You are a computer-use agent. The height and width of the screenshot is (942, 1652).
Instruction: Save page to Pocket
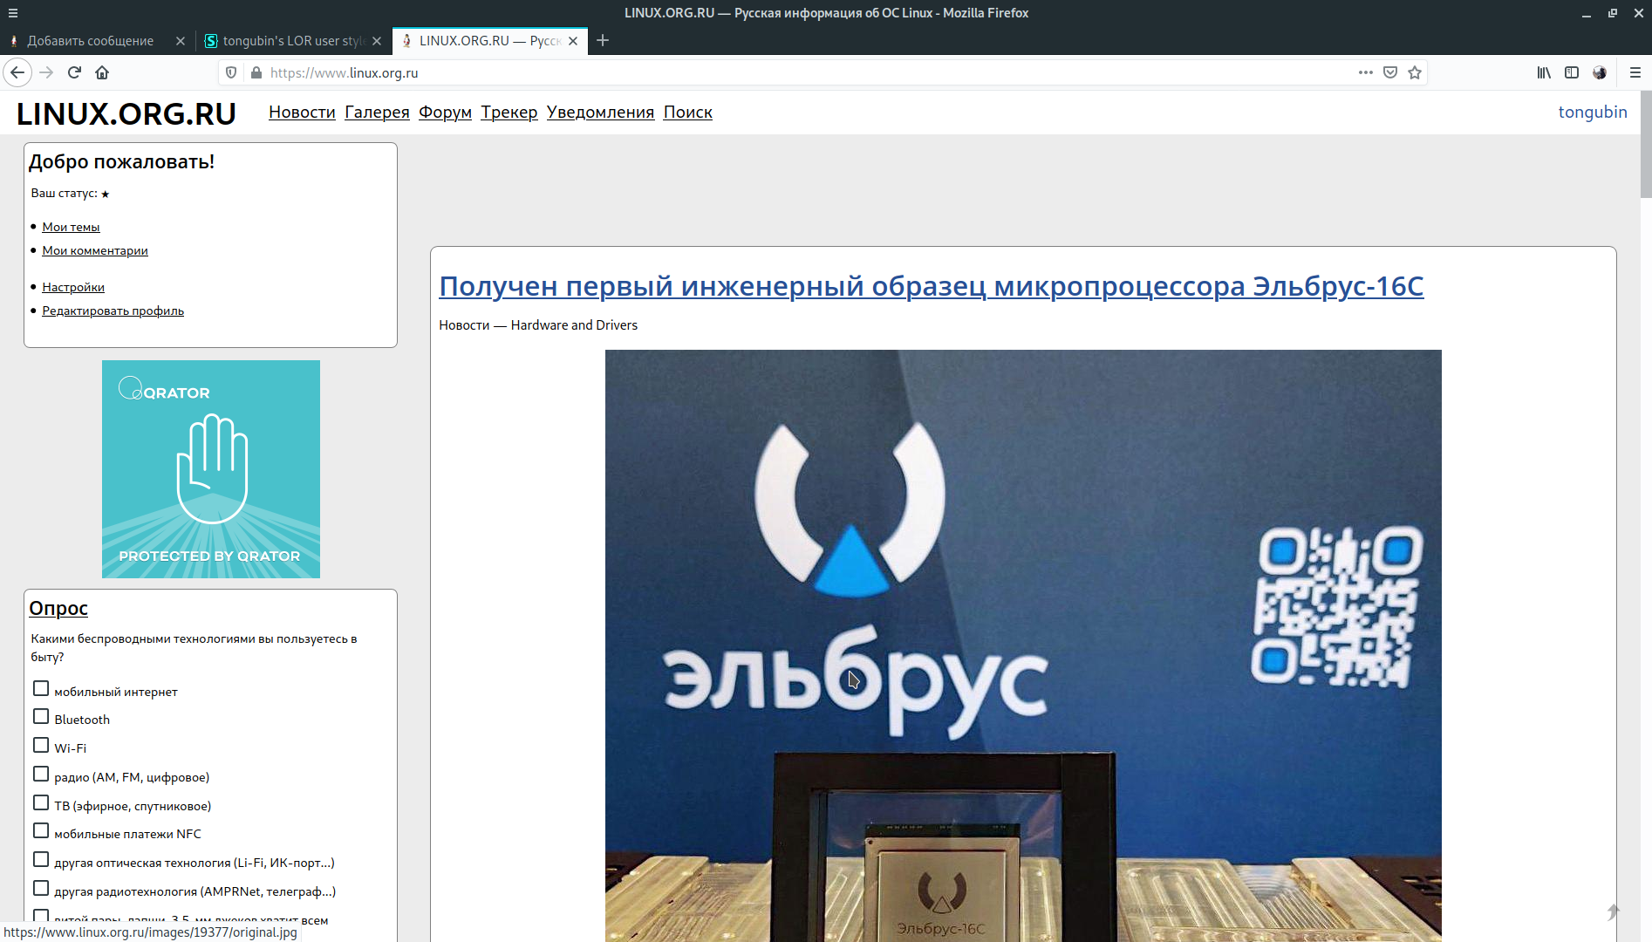[x=1390, y=72]
